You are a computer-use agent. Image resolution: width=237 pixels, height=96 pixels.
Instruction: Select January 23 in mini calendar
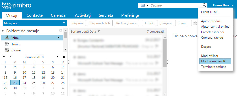coord(15,83)
